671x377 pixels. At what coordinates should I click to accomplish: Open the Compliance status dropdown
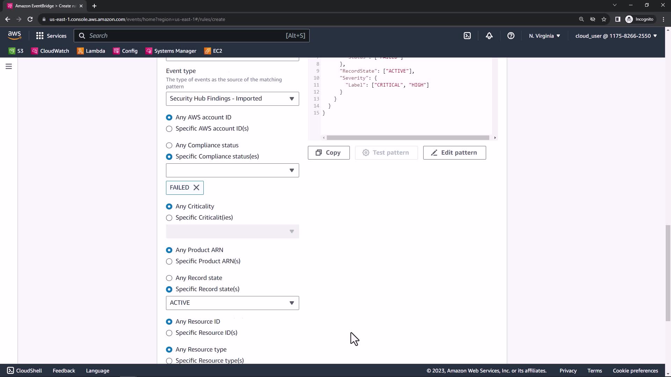[232, 170]
